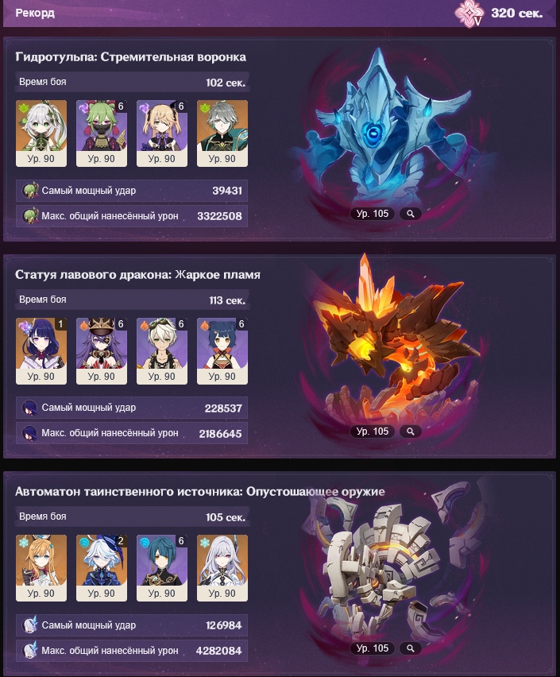Click small avatar beside 4282084 total damage
Viewport: 560px width, 677px height.
tap(30, 650)
